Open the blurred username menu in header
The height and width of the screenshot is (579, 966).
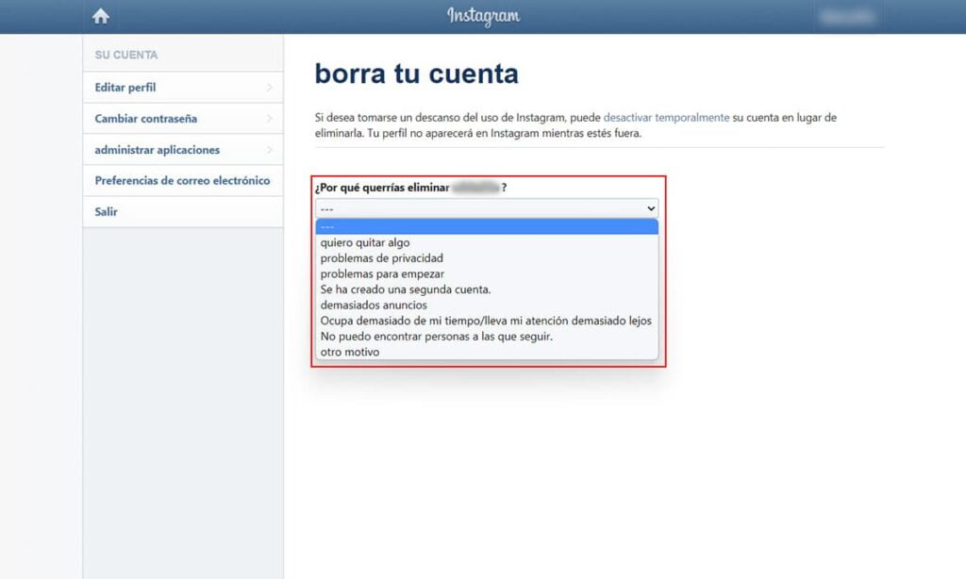pyautogui.click(x=847, y=17)
